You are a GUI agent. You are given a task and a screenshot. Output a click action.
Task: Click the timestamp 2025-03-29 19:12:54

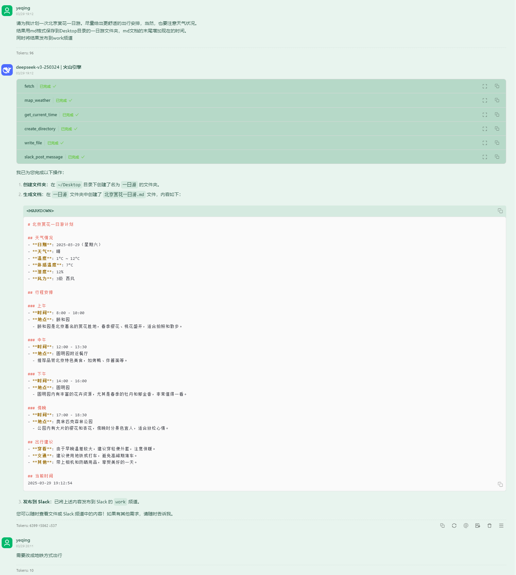(x=50, y=483)
